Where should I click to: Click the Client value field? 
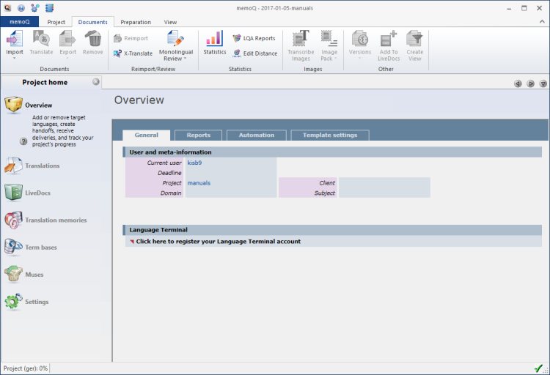point(384,183)
